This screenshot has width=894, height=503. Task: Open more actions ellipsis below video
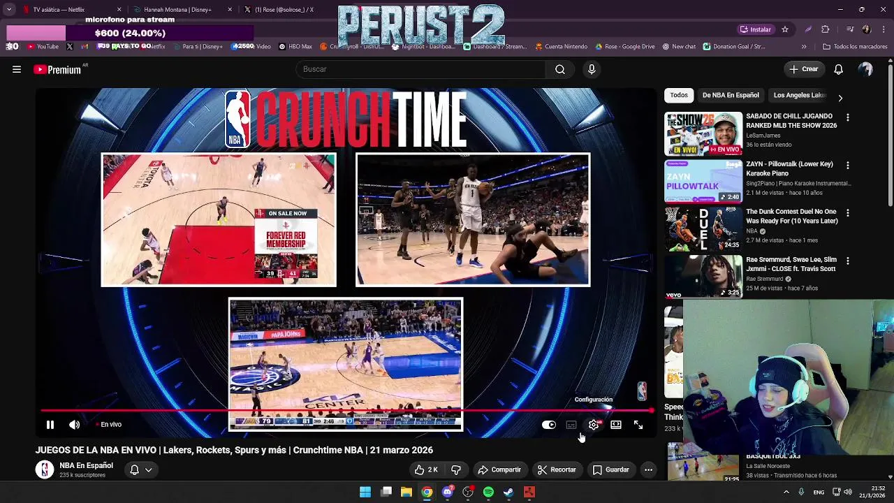pos(648,469)
